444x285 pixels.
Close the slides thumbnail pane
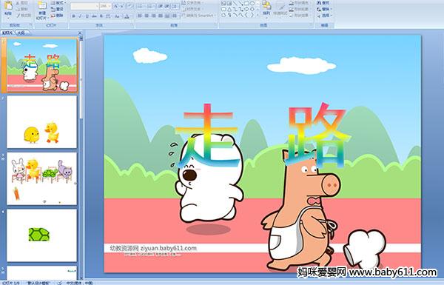coord(80,33)
